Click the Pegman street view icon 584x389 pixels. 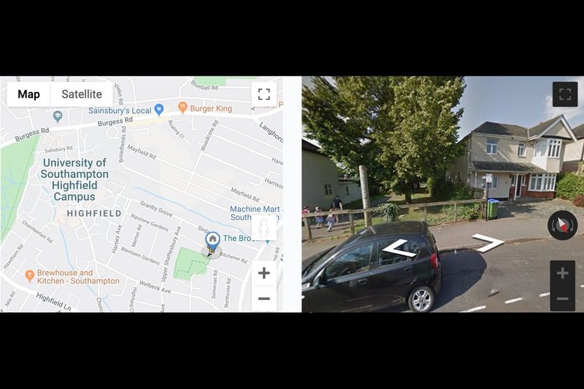tap(264, 228)
